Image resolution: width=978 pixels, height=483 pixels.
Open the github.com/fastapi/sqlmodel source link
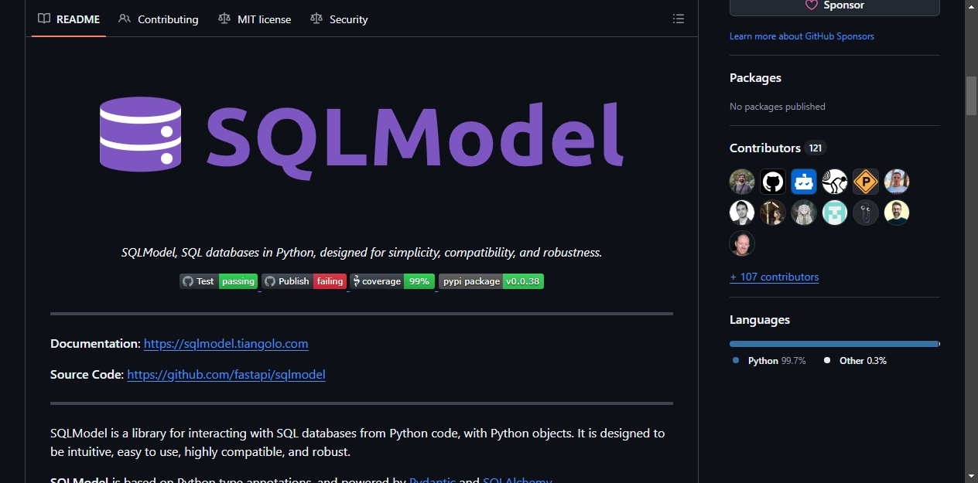tap(226, 375)
